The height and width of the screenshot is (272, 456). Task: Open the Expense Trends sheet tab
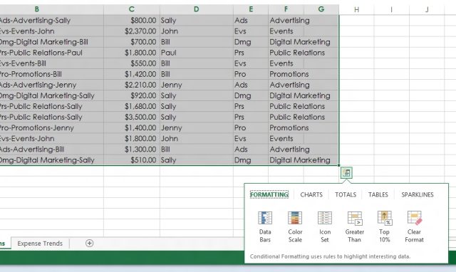[40, 244]
